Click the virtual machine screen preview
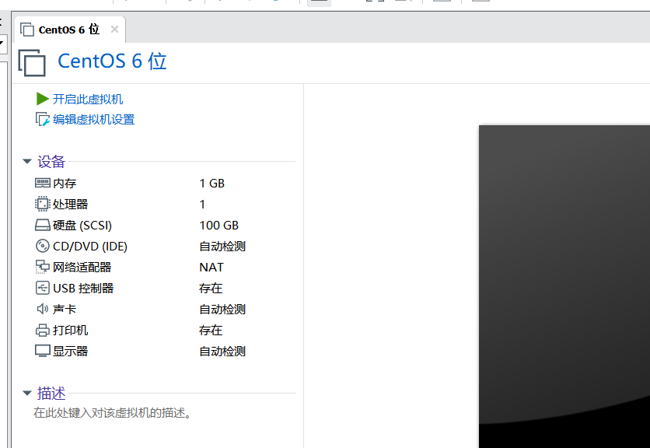The height and width of the screenshot is (448, 650). 564,286
